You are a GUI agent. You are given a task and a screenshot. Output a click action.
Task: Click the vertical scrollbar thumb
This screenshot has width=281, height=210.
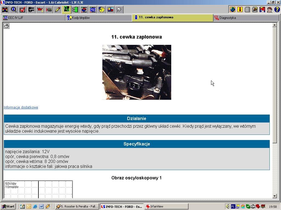[x=274, y=85]
